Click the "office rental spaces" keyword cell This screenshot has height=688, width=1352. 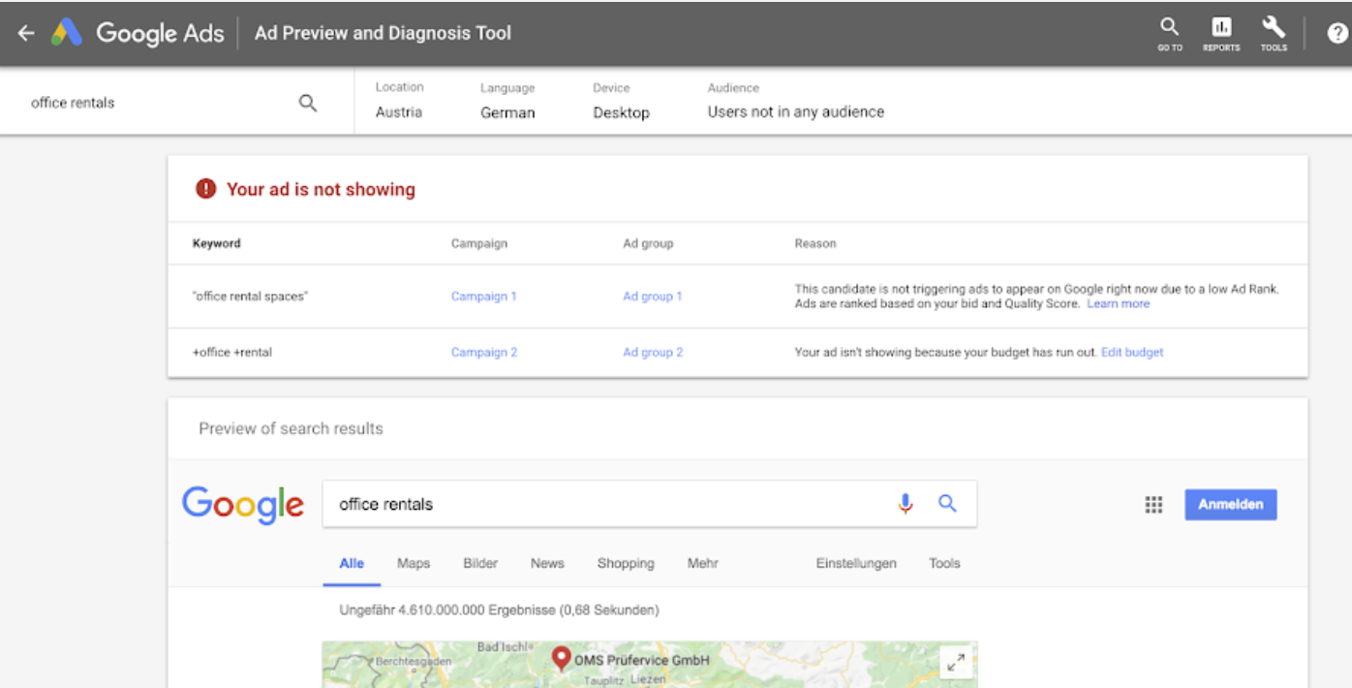pyautogui.click(x=250, y=297)
